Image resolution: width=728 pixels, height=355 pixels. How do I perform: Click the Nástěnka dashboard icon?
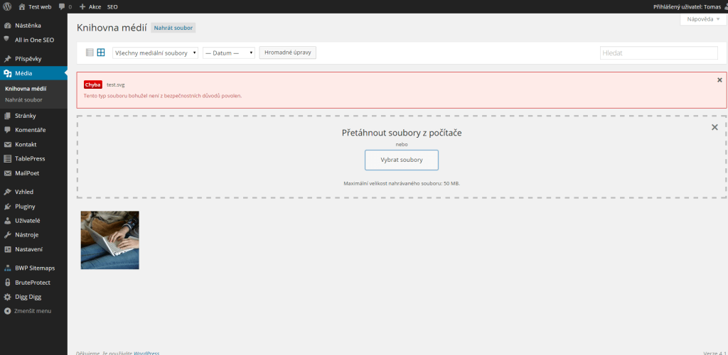pos(7,26)
